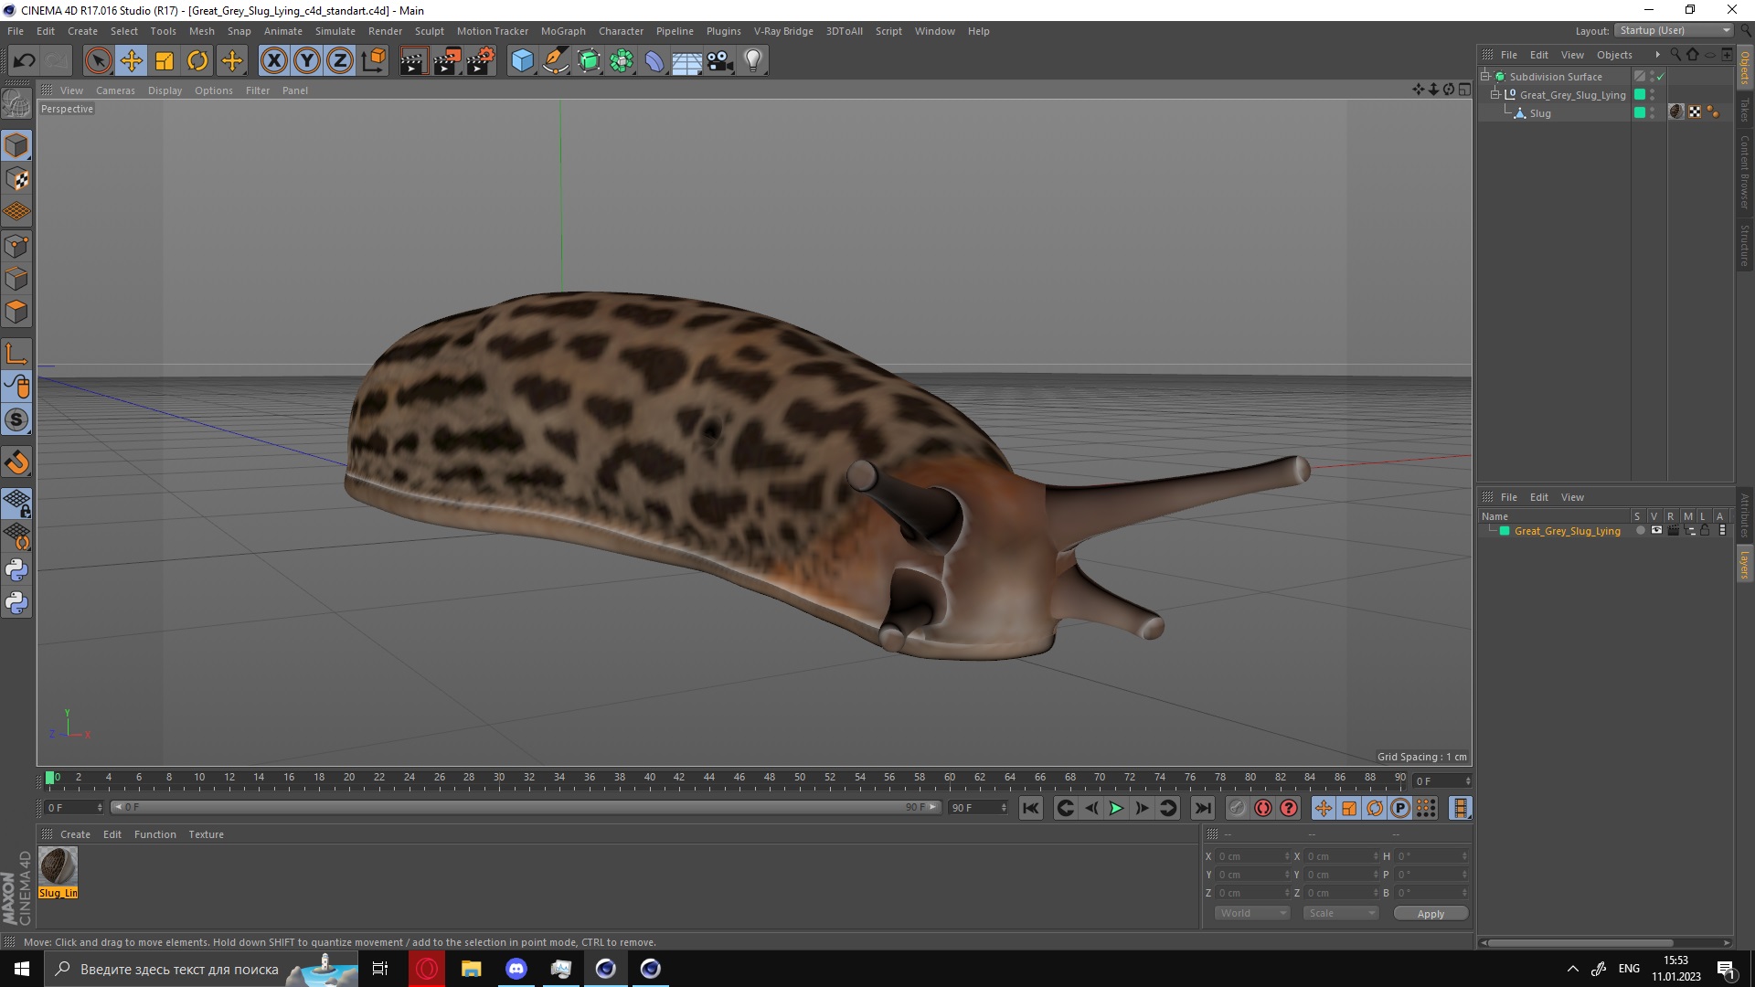Screen dimensions: 1755x987
Task: Open the Array modeling objects icon
Action: click(622, 61)
